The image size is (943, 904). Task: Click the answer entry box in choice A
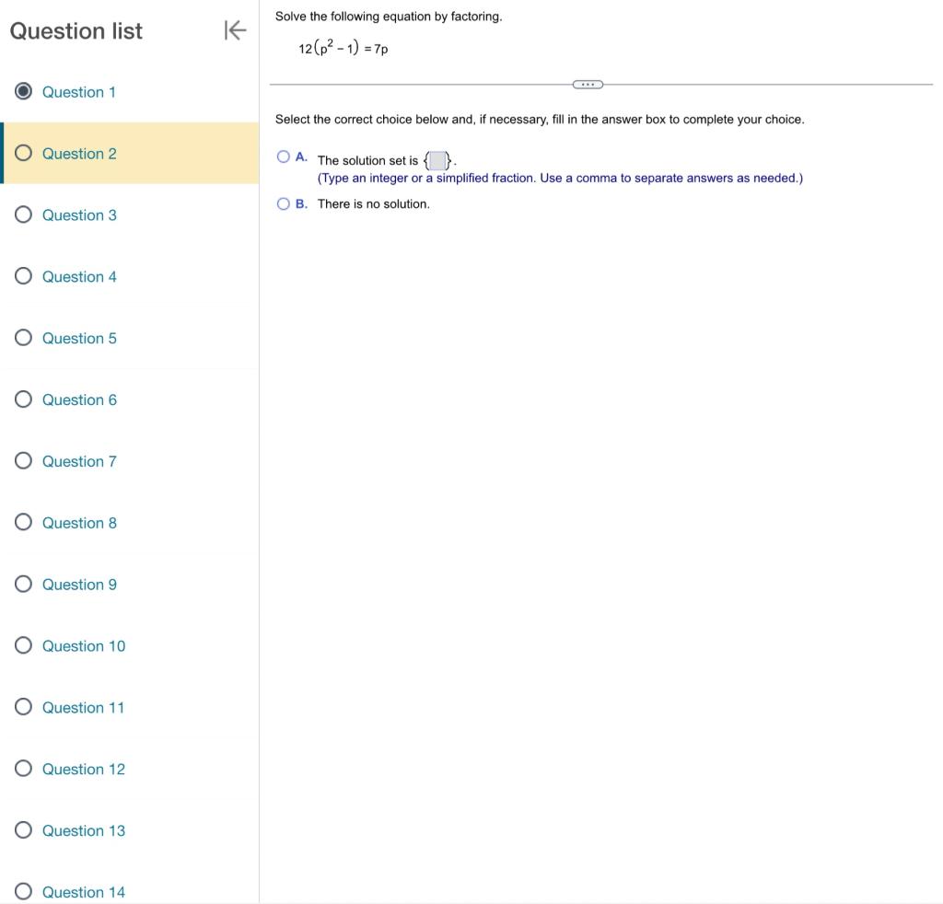pos(437,159)
